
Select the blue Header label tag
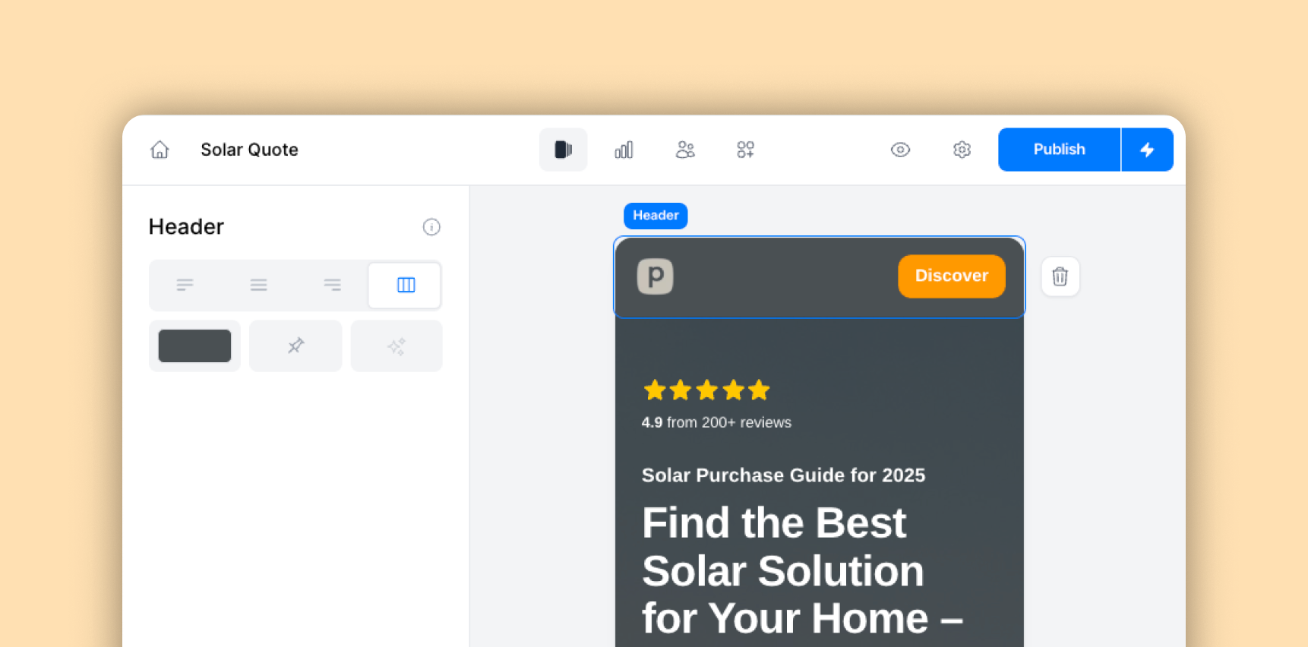coord(656,216)
